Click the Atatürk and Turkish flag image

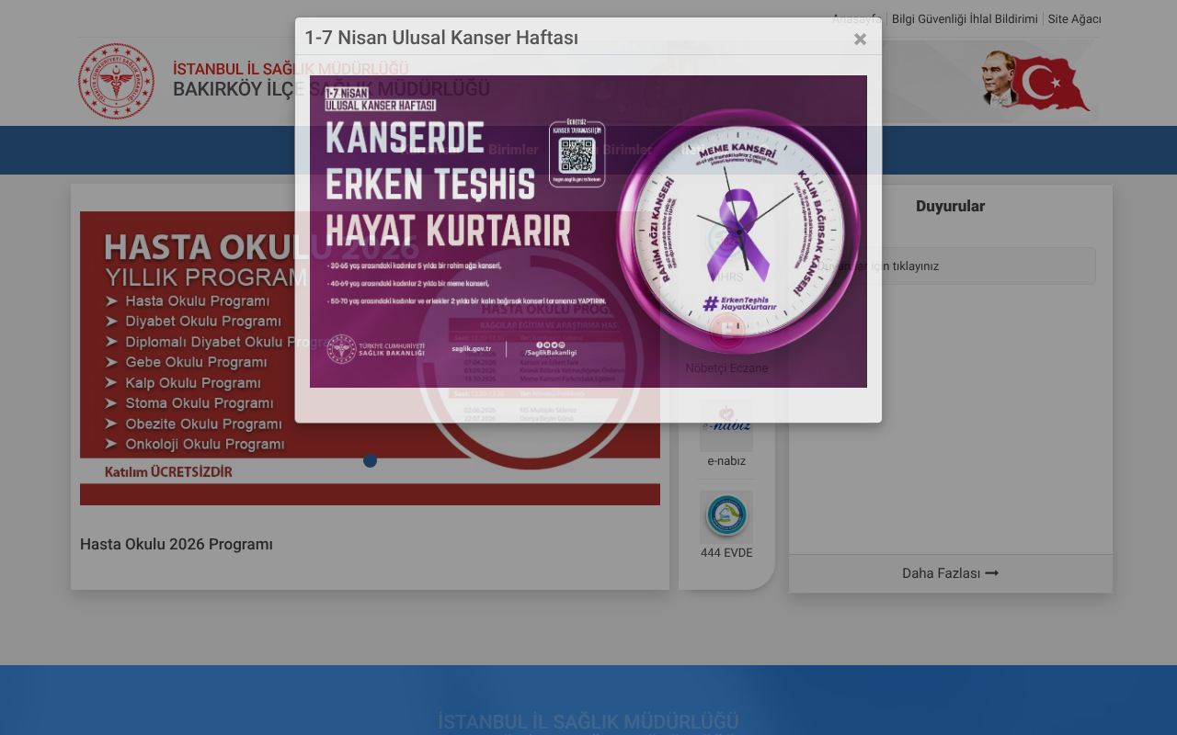[1035, 81]
